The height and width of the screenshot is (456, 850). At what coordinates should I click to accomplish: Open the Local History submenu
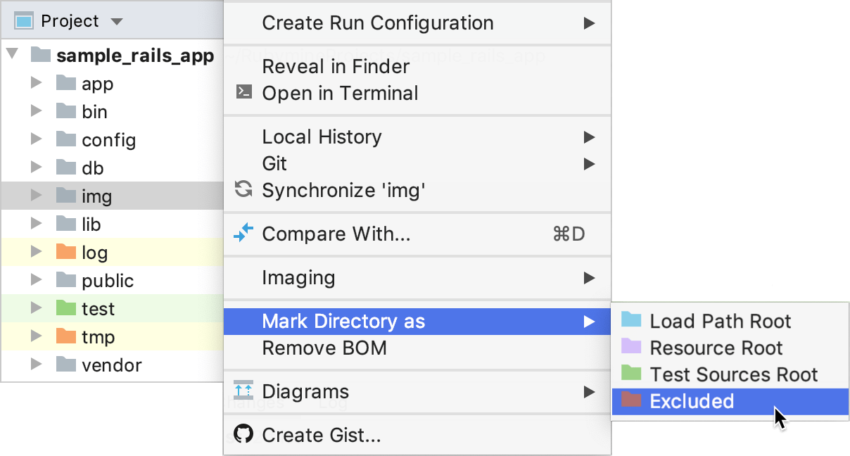click(x=322, y=137)
